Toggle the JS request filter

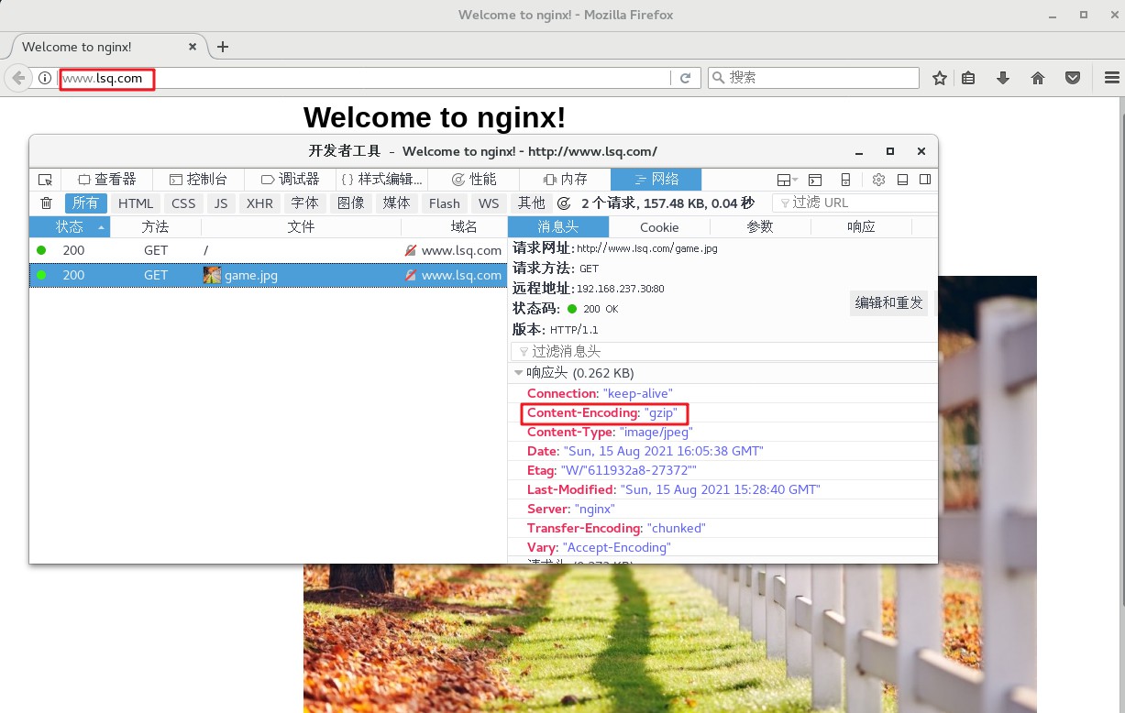[x=221, y=203]
